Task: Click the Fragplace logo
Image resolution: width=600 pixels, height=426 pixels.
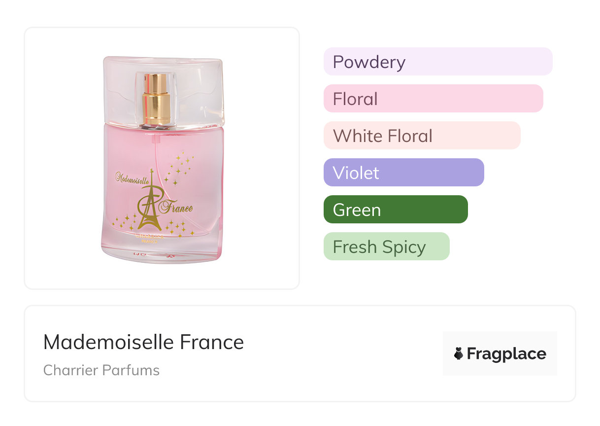Action: tap(500, 354)
